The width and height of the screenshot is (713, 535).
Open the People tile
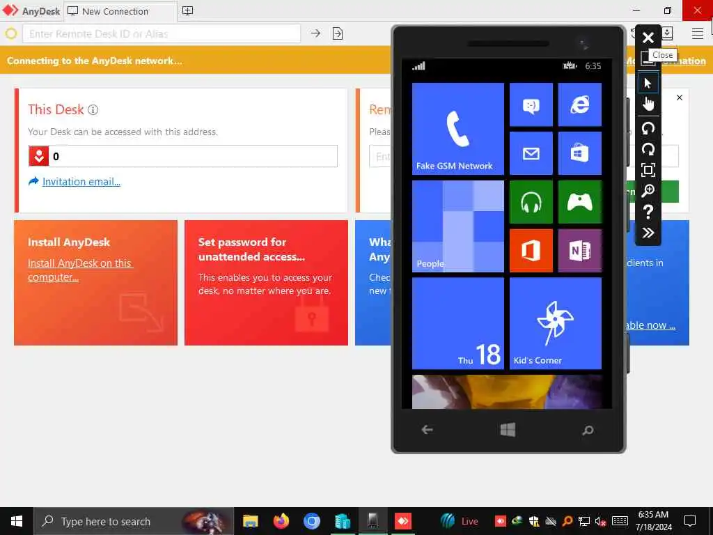(458, 226)
